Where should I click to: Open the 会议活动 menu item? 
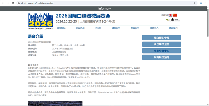(80, 28)
